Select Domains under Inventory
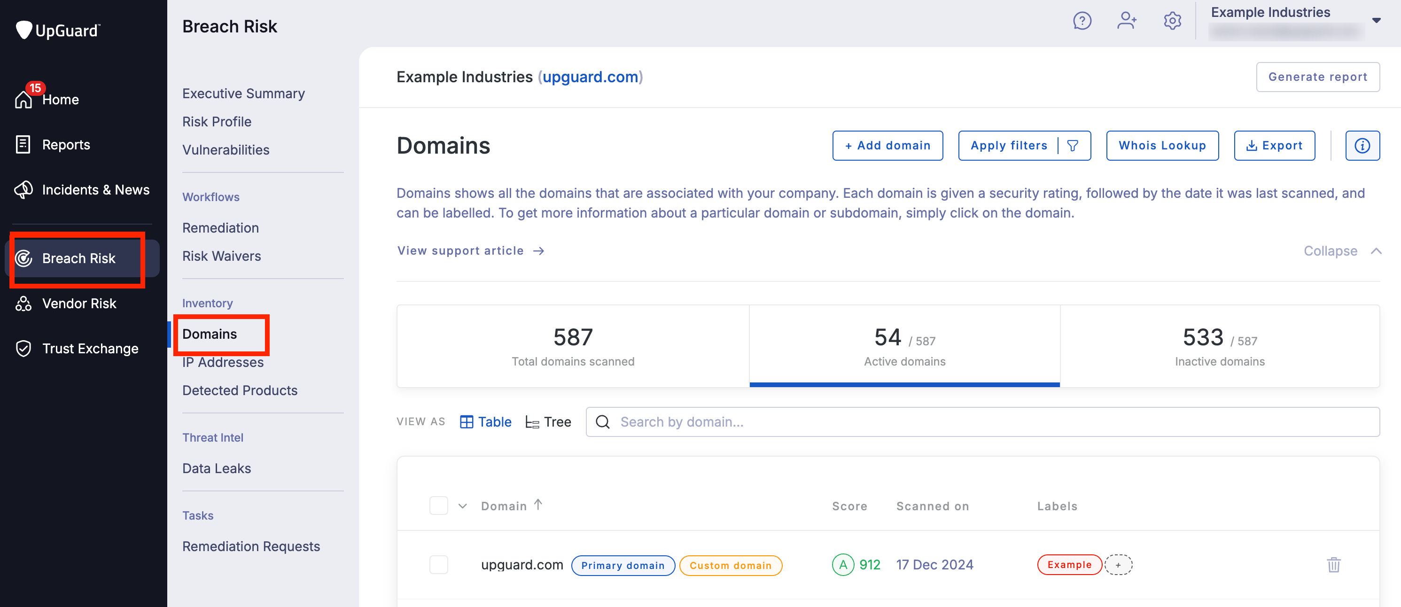The height and width of the screenshot is (607, 1401). click(210, 334)
